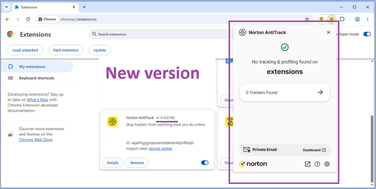Click the extensions page vertical scrollbar
Image resolution: width=376 pixels, height=189 pixels.
coord(372,148)
